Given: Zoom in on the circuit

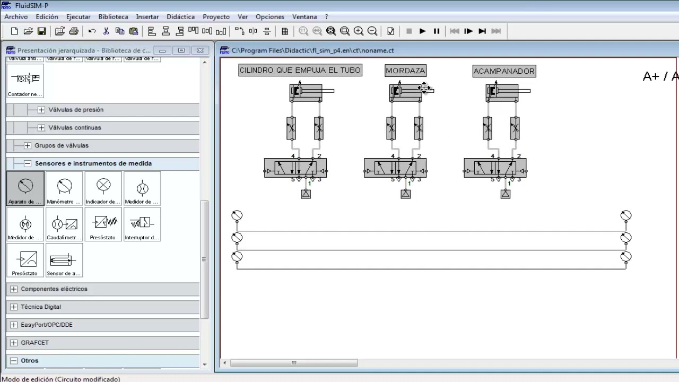Looking at the screenshot, I should point(359,31).
